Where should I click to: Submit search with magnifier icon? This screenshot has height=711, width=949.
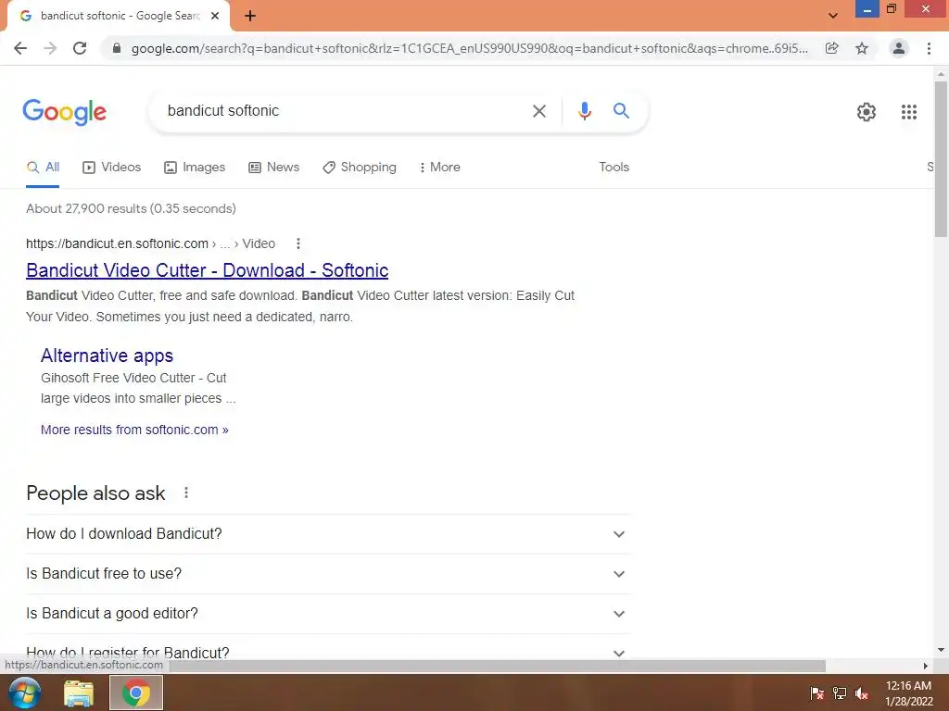pyautogui.click(x=621, y=111)
